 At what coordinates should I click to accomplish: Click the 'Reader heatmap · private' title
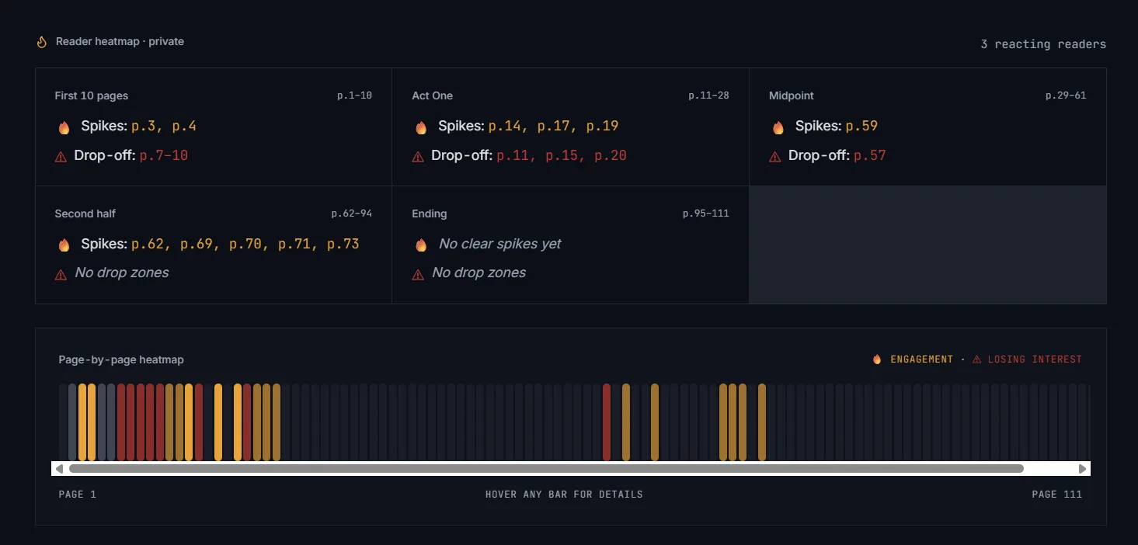[120, 41]
